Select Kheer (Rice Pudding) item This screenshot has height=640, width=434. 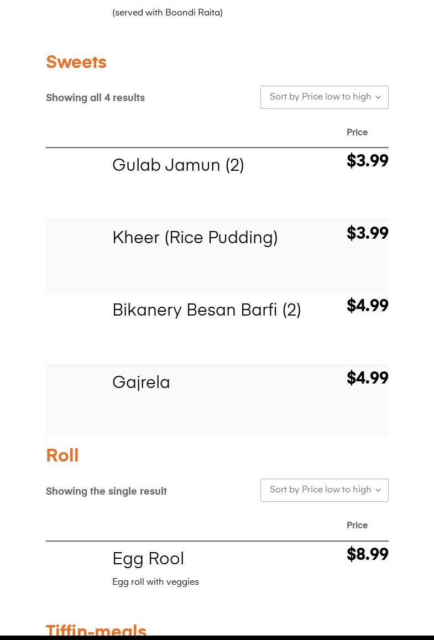click(x=195, y=238)
